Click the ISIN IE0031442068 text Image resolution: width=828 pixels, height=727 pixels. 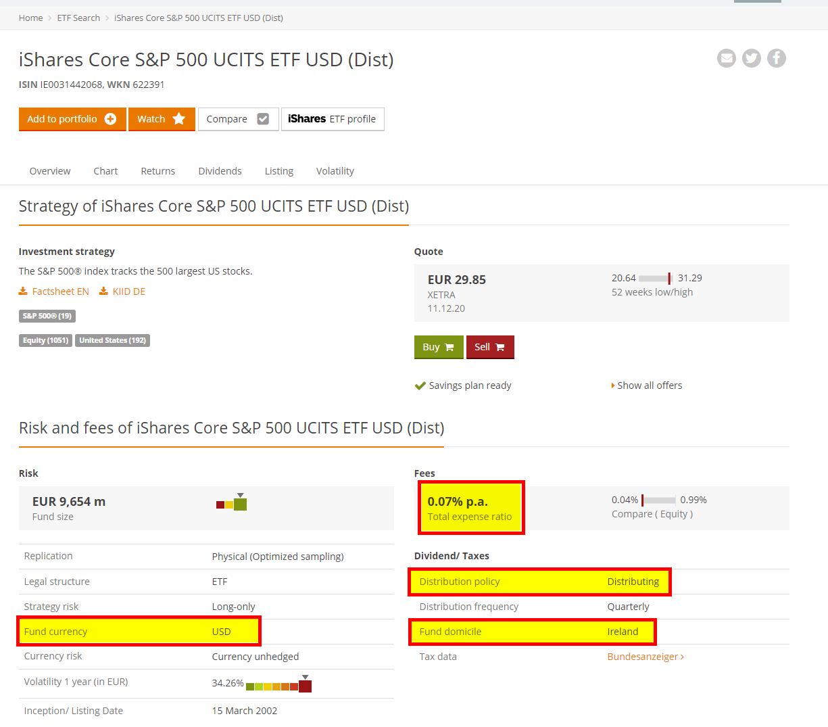62,85
